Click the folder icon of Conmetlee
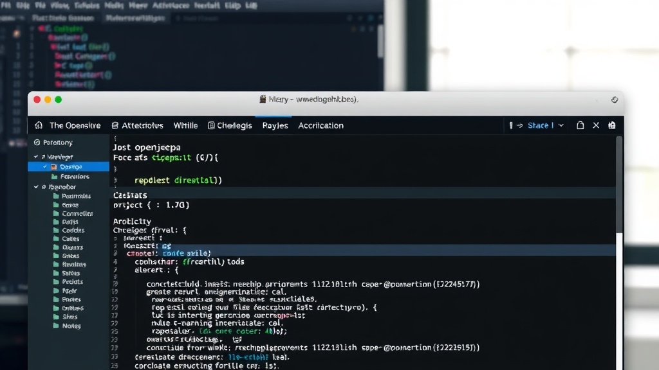This screenshot has height=370, width=659. tap(56, 213)
